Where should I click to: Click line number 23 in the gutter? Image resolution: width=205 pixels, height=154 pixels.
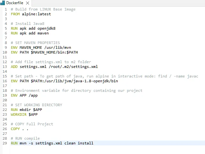[x=5, y=114]
